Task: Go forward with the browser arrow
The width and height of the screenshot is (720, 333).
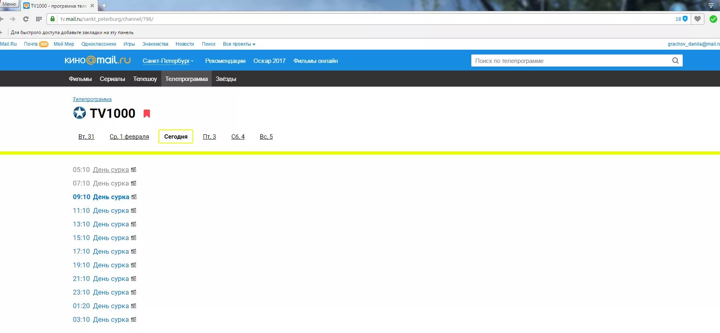Action: [13, 19]
